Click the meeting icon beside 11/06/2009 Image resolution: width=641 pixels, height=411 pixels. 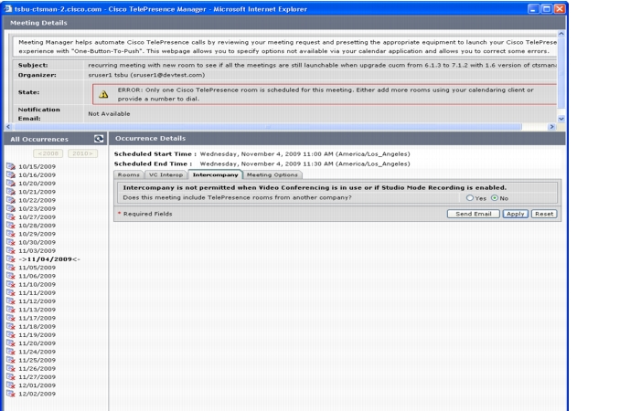(11, 276)
